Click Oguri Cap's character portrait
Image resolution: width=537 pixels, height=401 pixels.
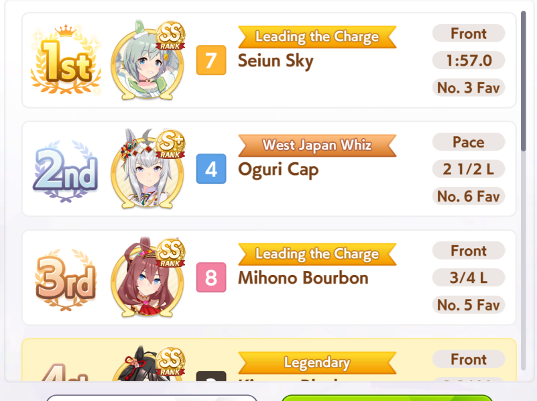(x=147, y=170)
